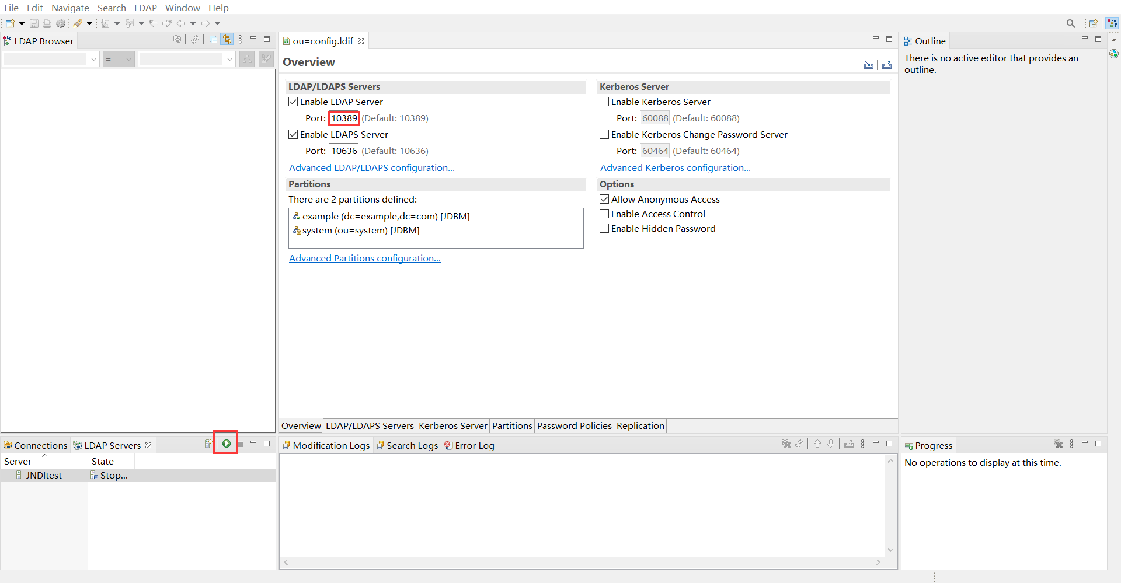Open the quick search value combo box
The height and width of the screenshot is (583, 1121).
tap(187, 59)
